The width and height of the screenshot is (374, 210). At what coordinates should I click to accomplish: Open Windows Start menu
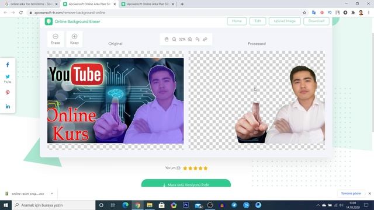pos(6,205)
